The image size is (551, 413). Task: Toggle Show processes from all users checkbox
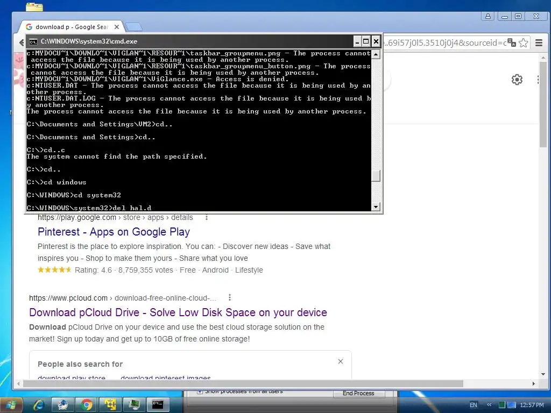click(x=200, y=391)
